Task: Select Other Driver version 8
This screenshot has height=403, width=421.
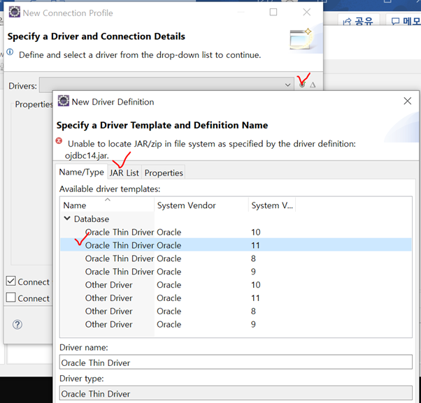Action: point(236,311)
